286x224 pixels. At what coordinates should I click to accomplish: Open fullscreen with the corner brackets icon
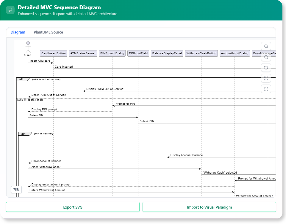click(266, 88)
